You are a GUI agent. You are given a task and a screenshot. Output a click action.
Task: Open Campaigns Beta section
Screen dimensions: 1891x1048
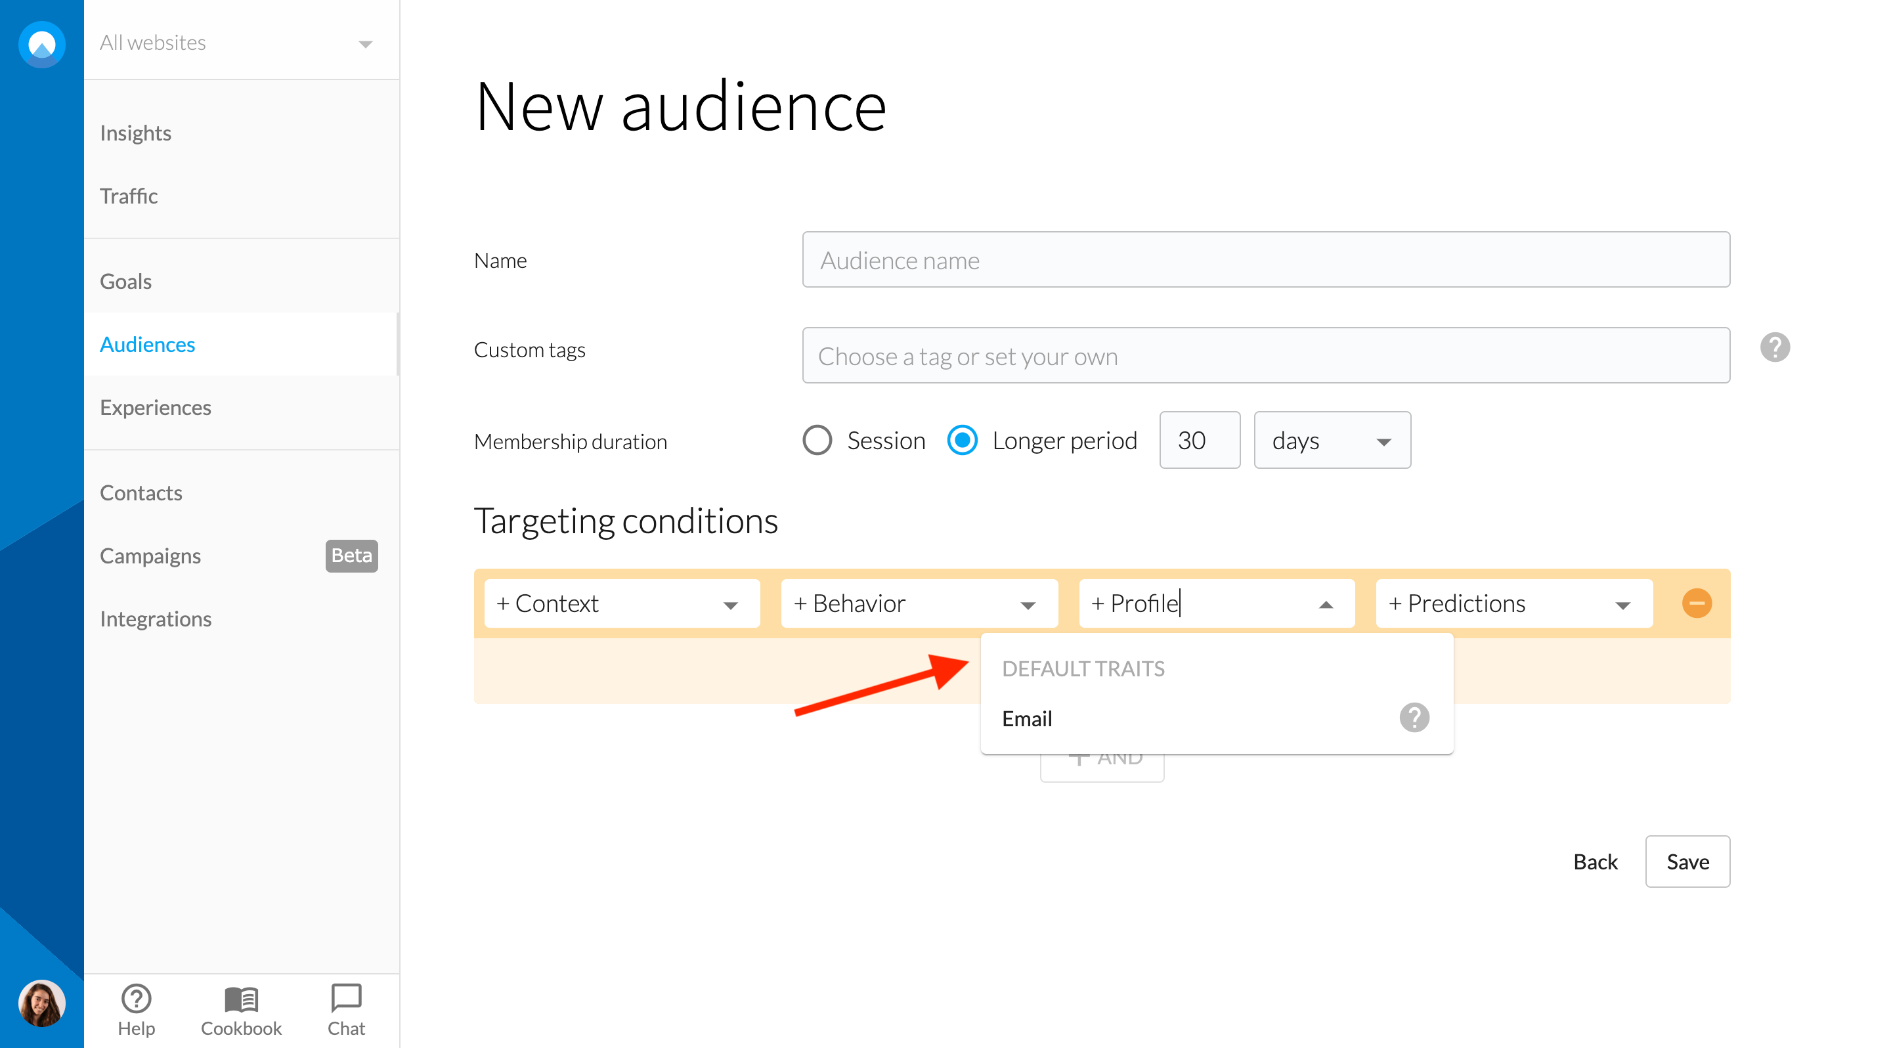pyautogui.click(x=150, y=556)
